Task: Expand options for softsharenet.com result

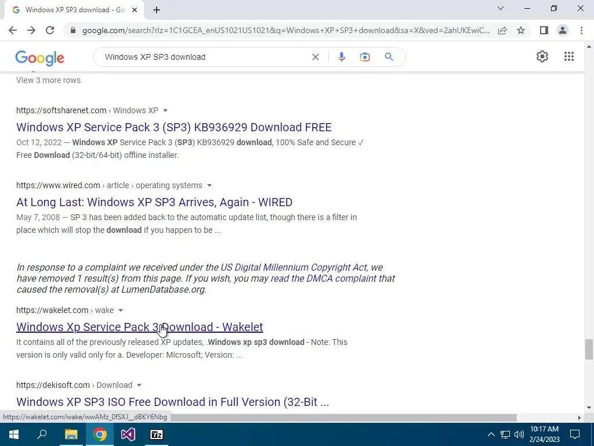Action: point(165,110)
